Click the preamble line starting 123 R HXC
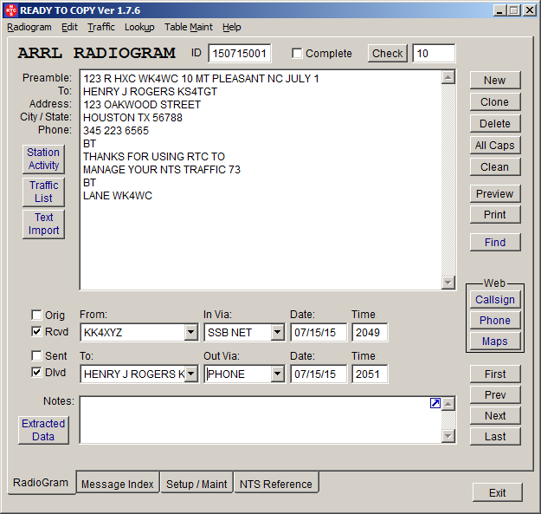This screenshot has width=541, height=514. pyautogui.click(x=201, y=78)
